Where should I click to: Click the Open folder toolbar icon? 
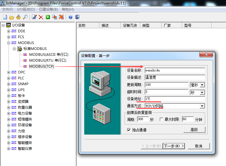(12, 17)
